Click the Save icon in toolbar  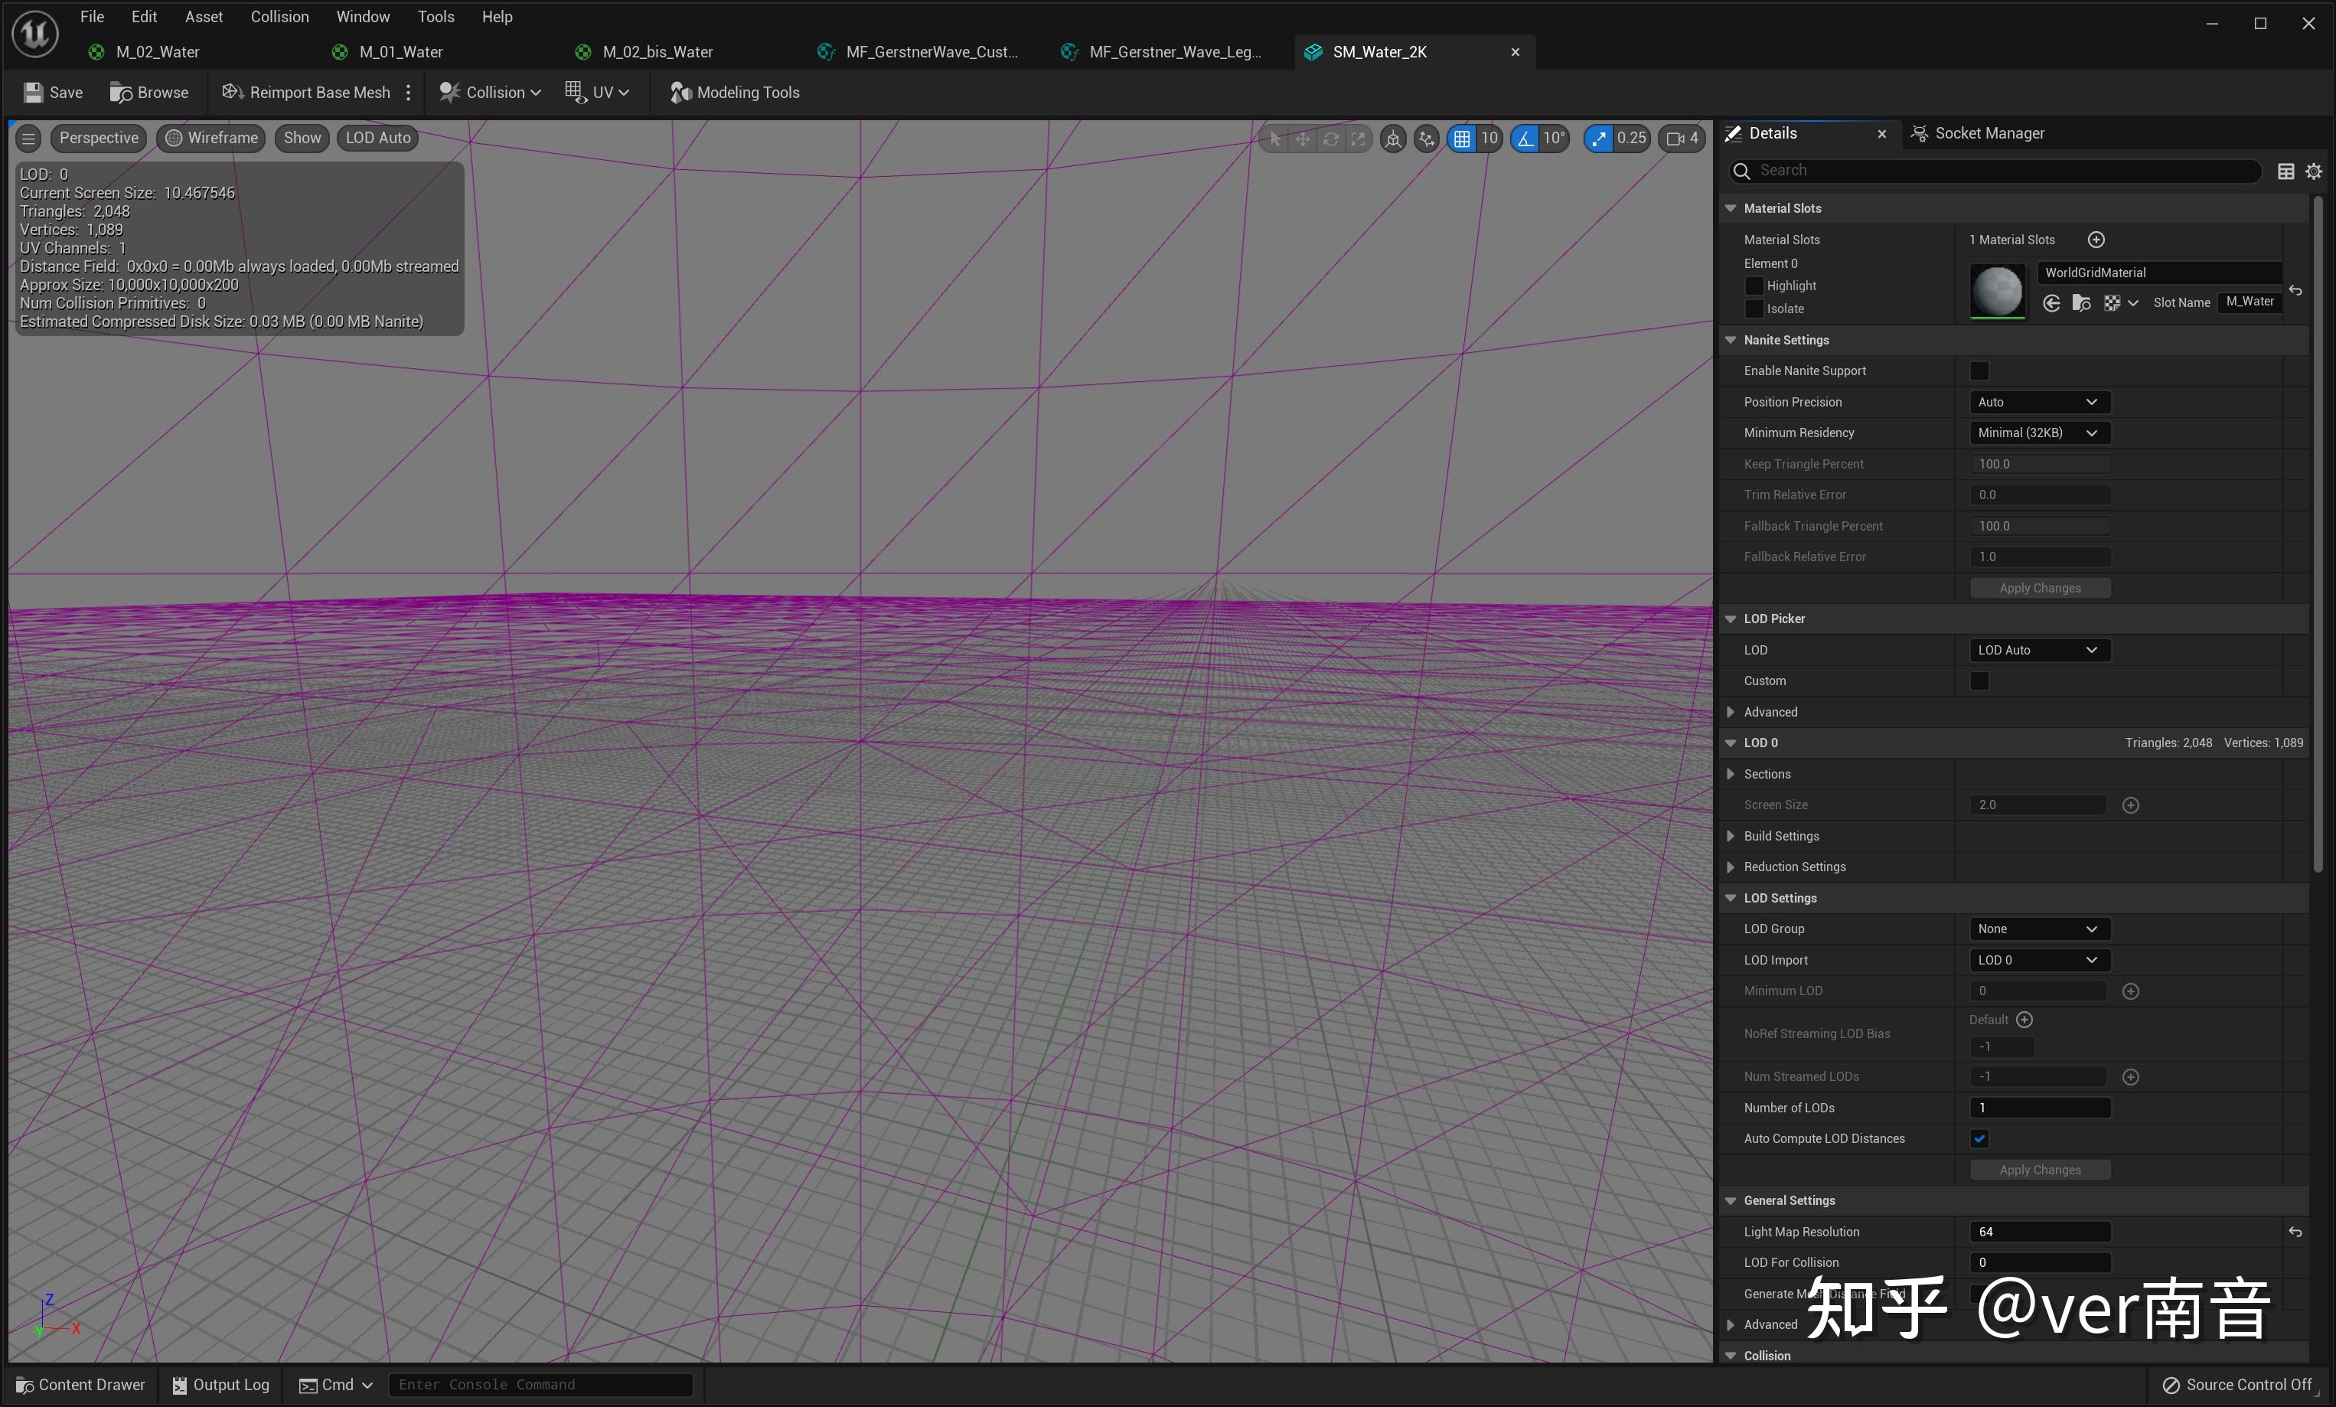34,92
